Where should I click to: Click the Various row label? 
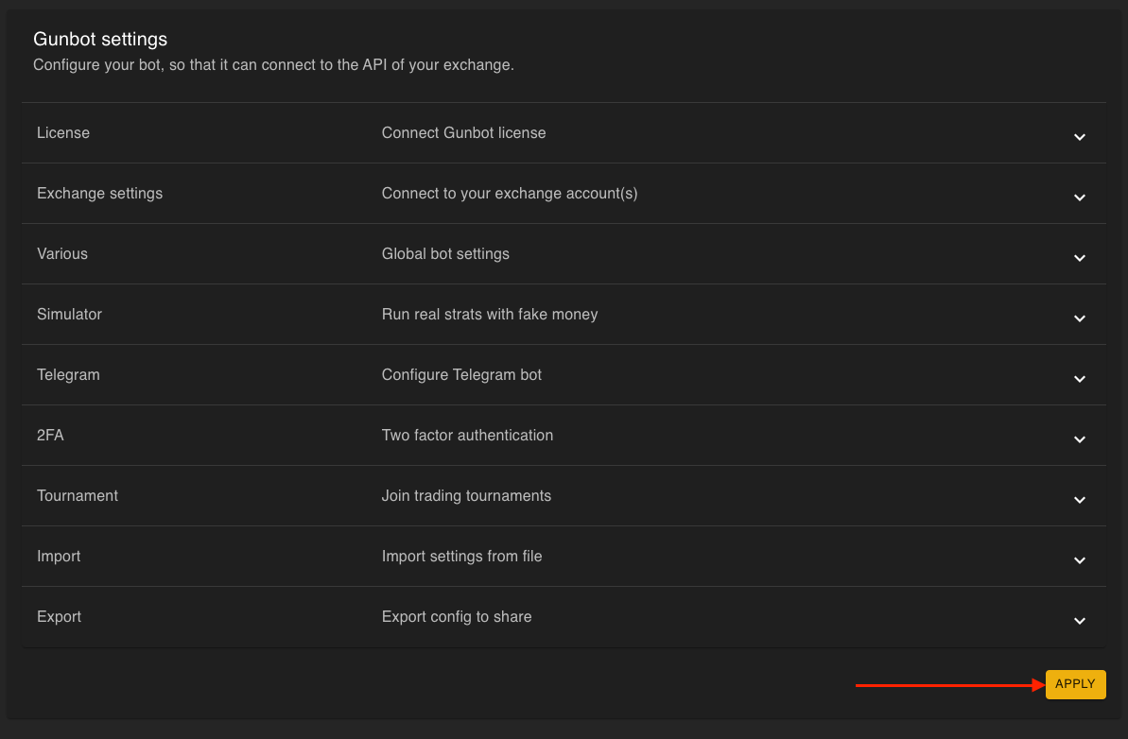[61, 254]
